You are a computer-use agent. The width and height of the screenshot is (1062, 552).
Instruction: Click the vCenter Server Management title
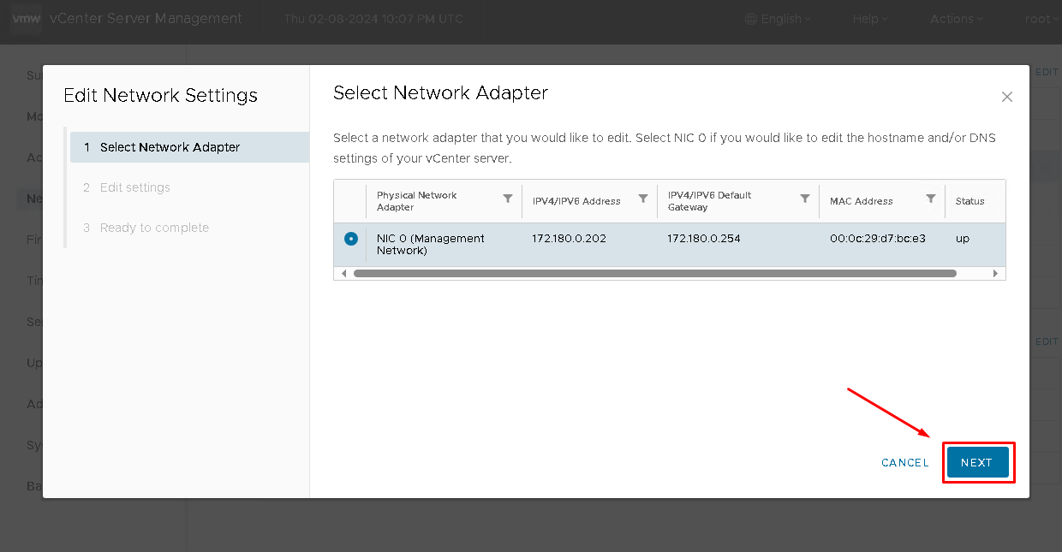(x=146, y=19)
